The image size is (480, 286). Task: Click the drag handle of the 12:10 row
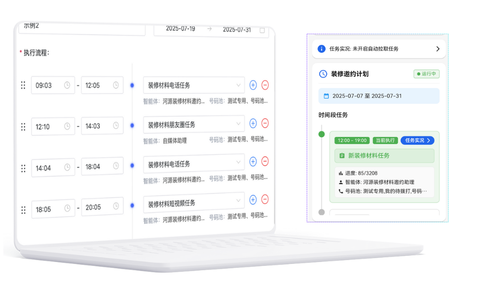coord(23,127)
